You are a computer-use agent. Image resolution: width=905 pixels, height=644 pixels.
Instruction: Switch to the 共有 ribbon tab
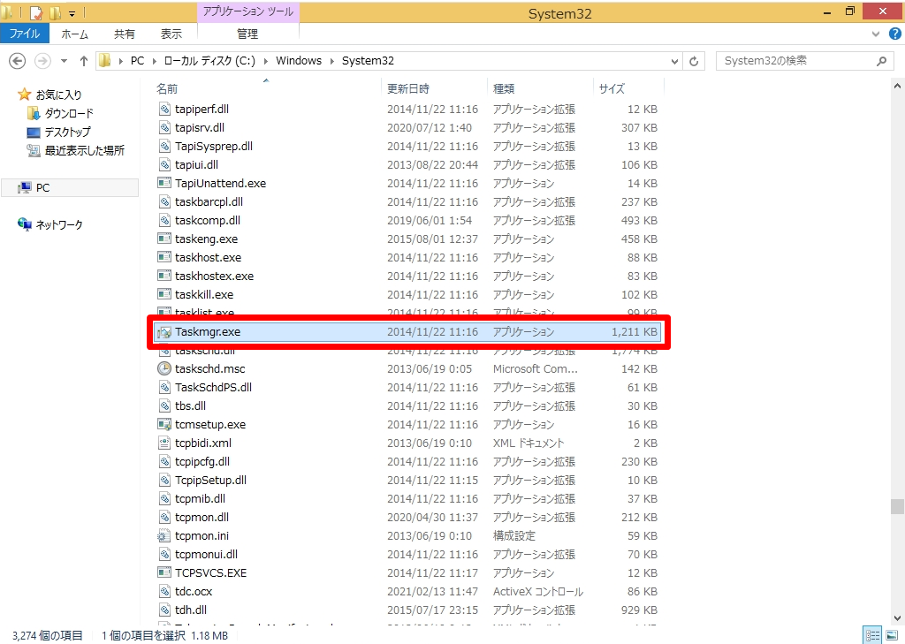pyautogui.click(x=124, y=34)
